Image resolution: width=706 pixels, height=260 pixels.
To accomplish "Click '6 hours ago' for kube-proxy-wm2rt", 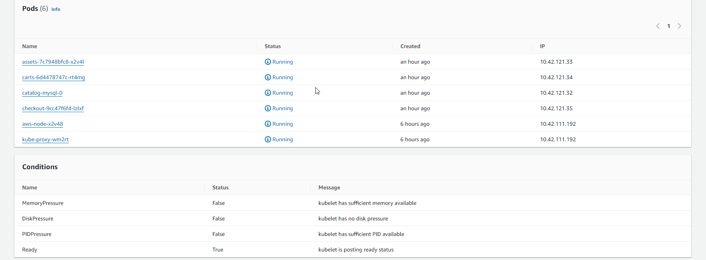I will [x=415, y=139].
